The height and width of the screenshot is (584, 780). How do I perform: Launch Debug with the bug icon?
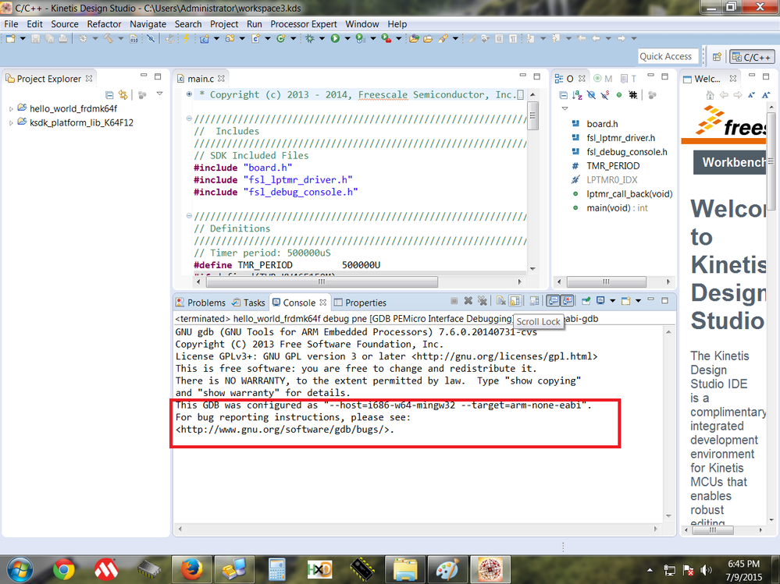click(309, 38)
